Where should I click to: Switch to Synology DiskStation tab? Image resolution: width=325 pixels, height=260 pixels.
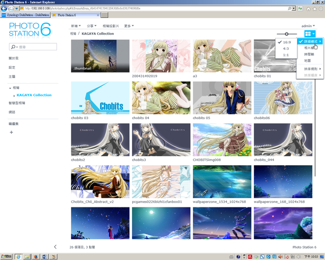pos(25,15)
